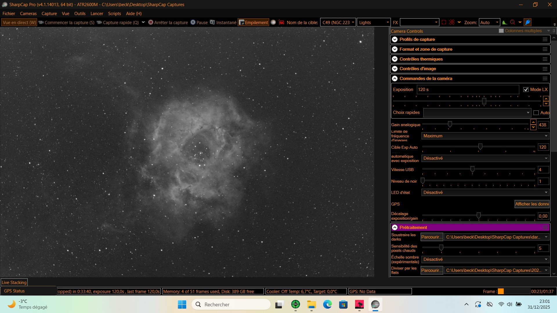557x313 pixels.
Task: Click the red crosshair reticle icon
Action: click(x=452, y=22)
